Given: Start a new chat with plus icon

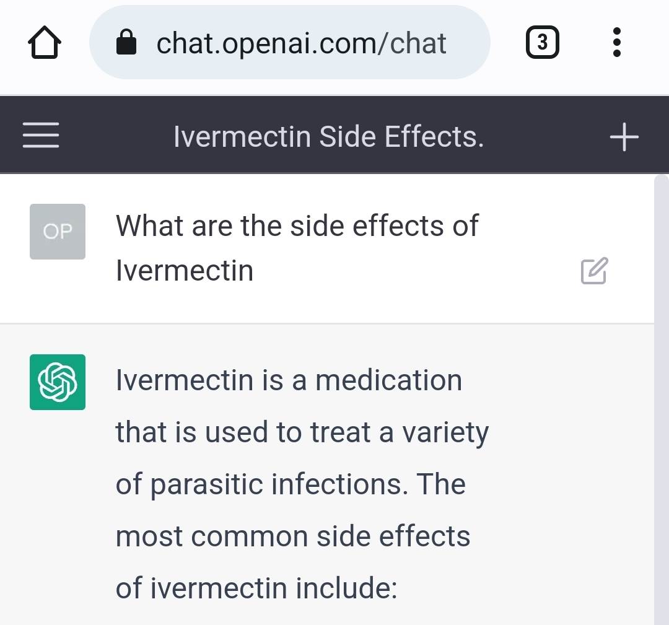Looking at the screenshot, I should coord(624,136).
